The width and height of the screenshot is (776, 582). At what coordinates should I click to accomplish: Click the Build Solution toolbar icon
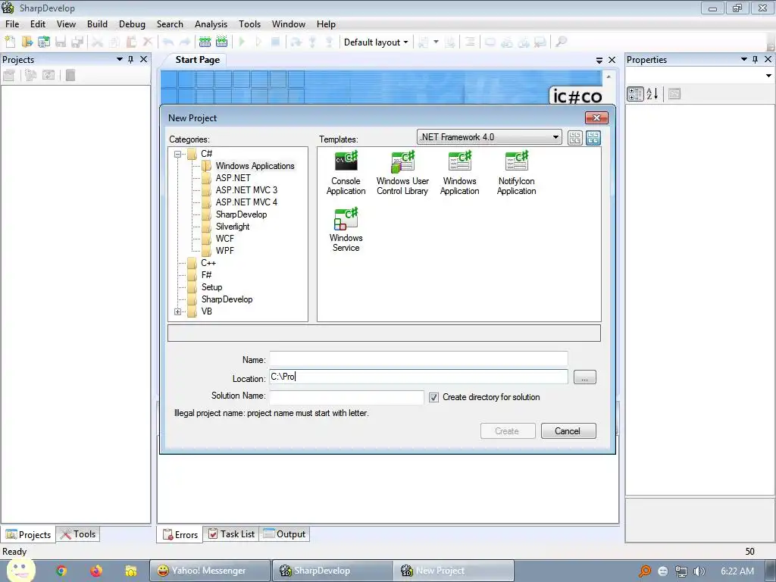[x=205, y=42]
